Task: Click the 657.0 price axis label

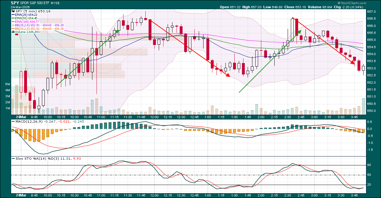Action: click(x=371, y=11)
